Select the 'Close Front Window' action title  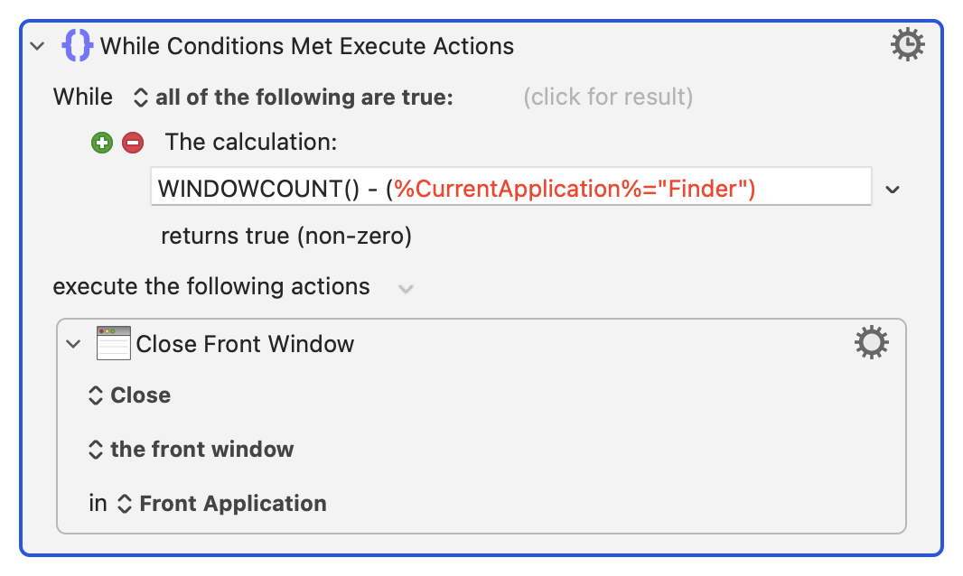tap(245, 344)
